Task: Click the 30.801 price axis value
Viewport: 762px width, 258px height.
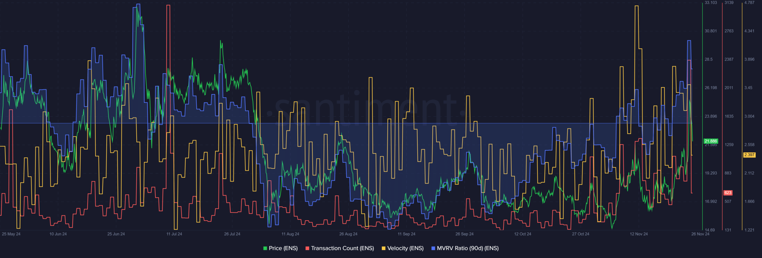Action: click(x=711, y=31)
